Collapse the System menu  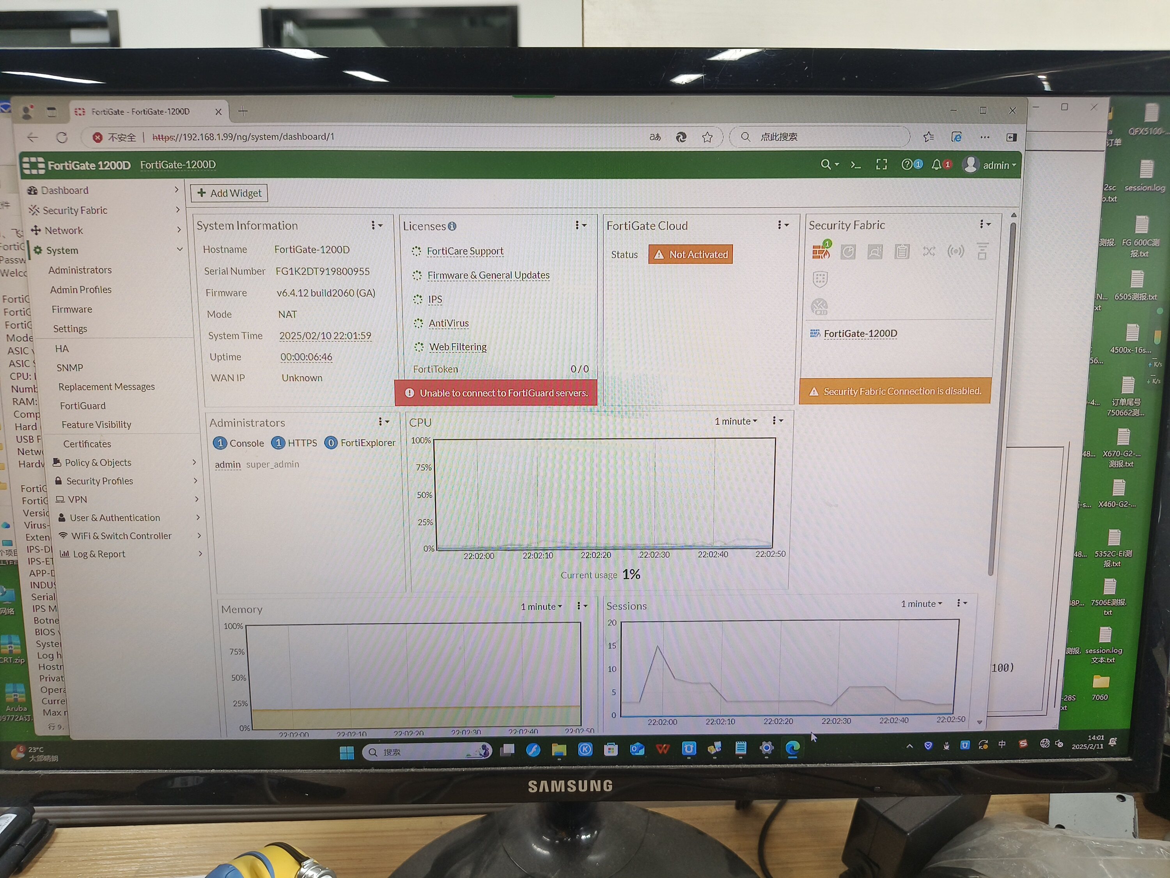tap(107, 250)
